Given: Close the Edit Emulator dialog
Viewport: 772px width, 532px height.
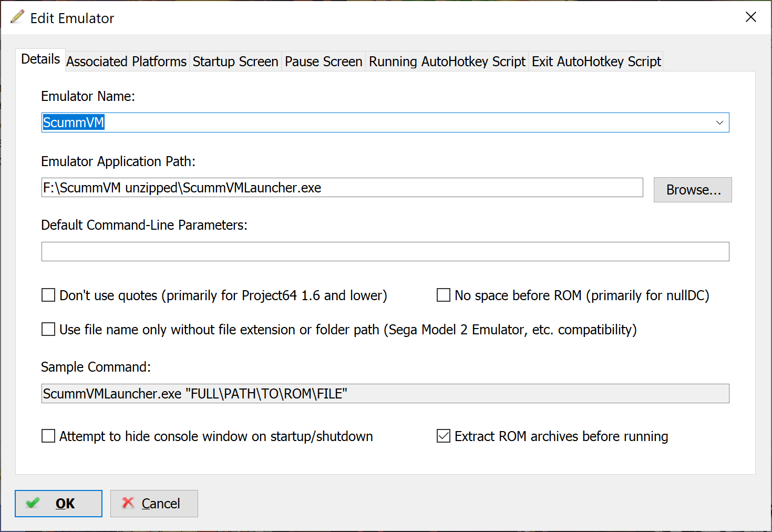Looking at the screenshot, I should pos(751,17).
